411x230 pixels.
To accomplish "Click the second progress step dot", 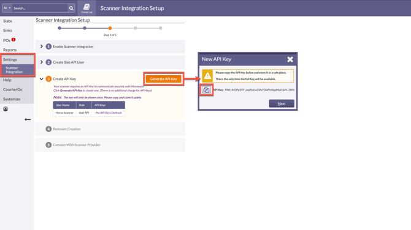I will [85, 28].
